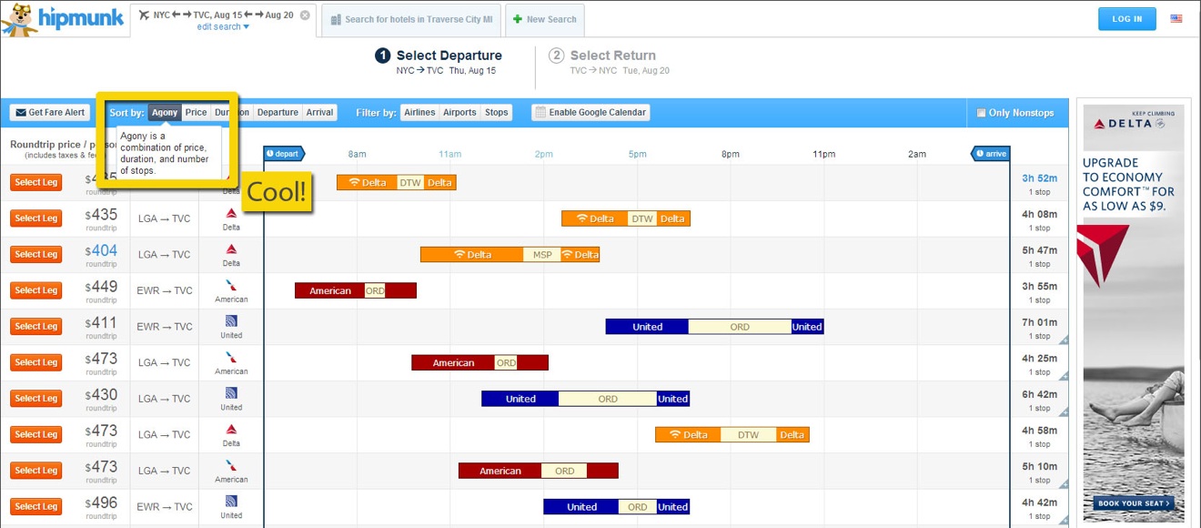Click the United logo in the $496 row

tap(231, 502)
